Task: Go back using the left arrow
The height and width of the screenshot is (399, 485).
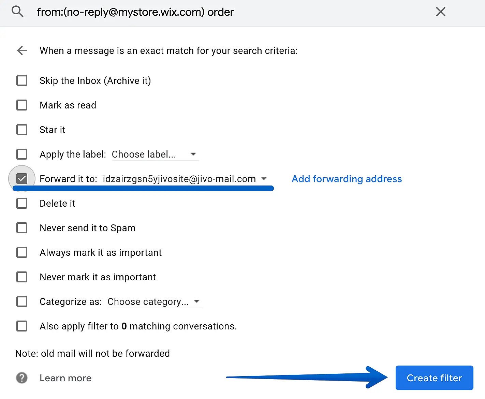Action: click(22, 51)
